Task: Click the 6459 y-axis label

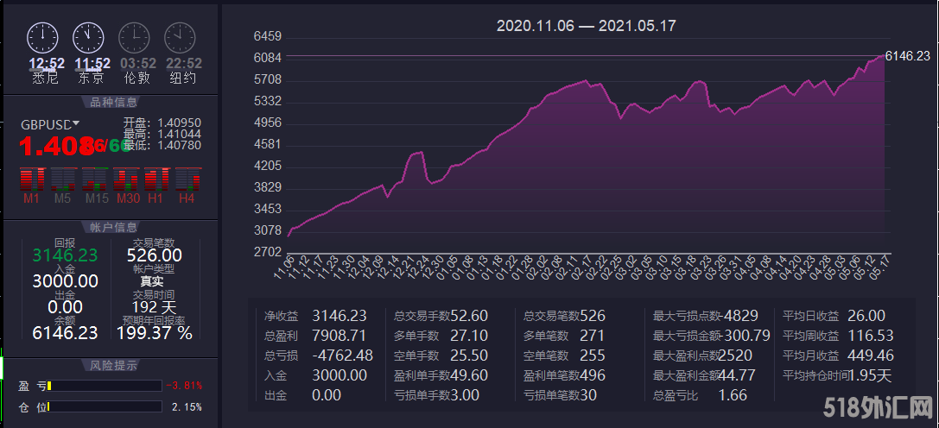Action: (x=268, y=36)
